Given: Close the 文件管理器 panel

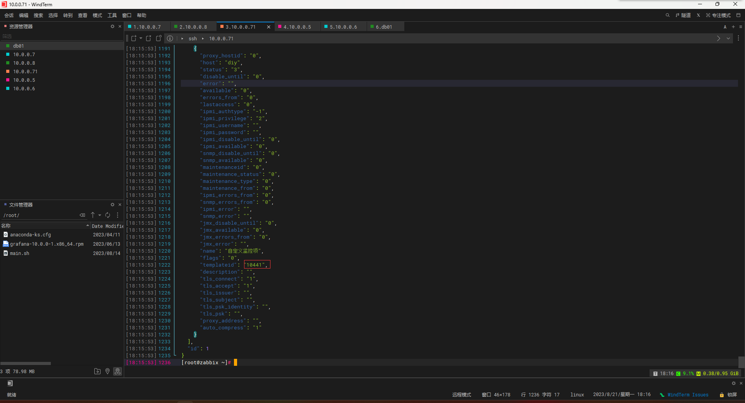Looking at the screenshot, I should click(120, 205).
